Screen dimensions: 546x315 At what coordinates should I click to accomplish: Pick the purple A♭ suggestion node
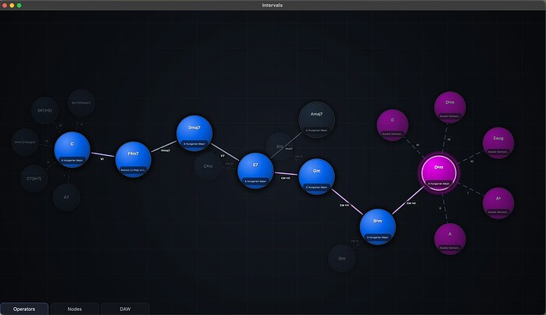point(499,203)
